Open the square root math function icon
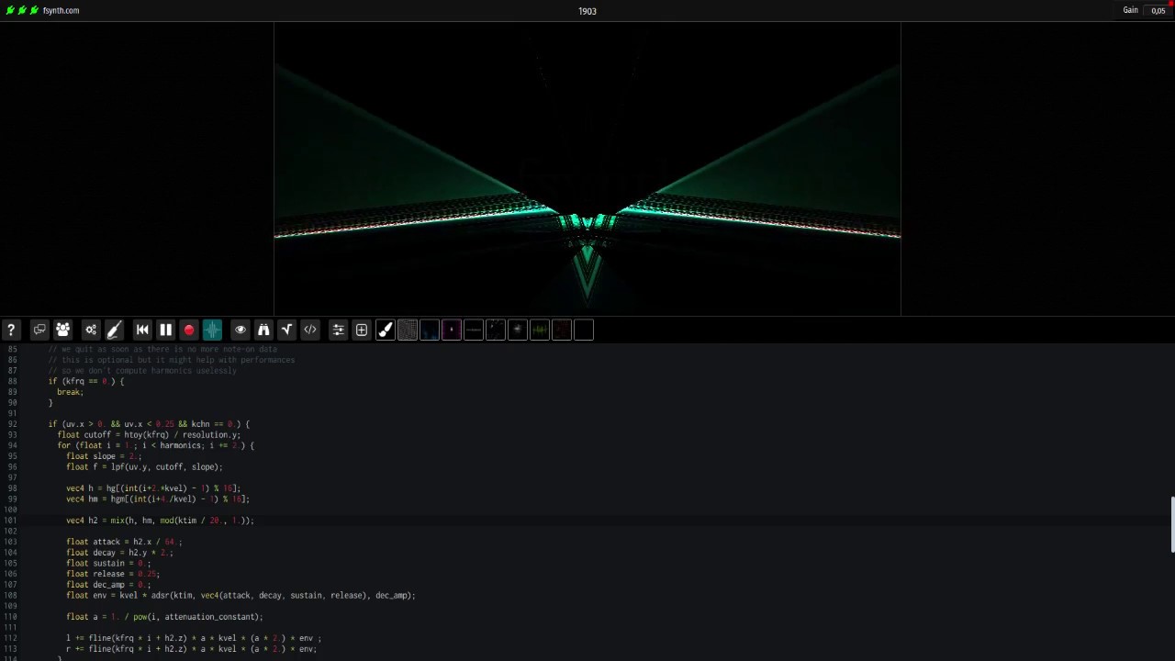Viewport: 1175px width, 661px height. [x=286, y=330]
